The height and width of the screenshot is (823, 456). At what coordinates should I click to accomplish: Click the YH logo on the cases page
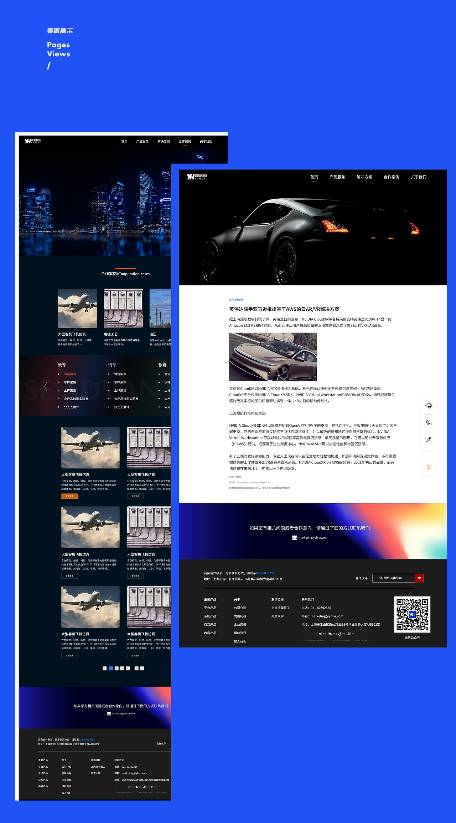pyautogui.click(x=33, y=141)
